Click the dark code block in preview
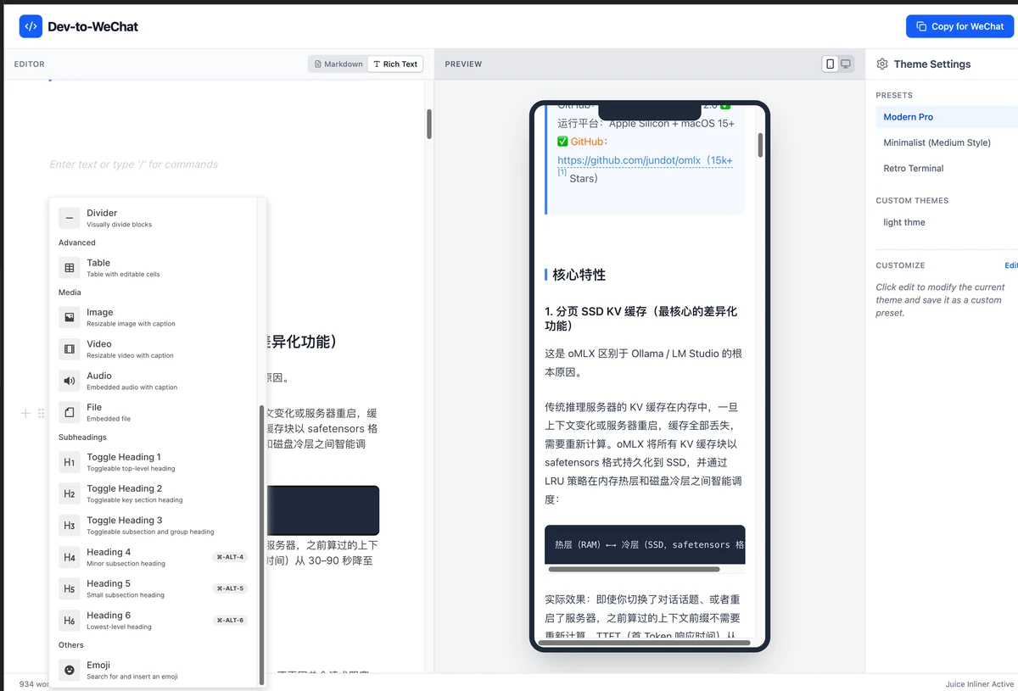This screenshot has height=691, width=1018. [645, 544]
